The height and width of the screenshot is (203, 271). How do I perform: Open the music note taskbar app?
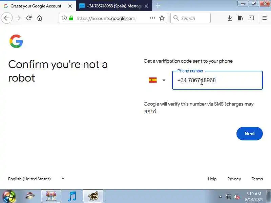coord(72,196)
